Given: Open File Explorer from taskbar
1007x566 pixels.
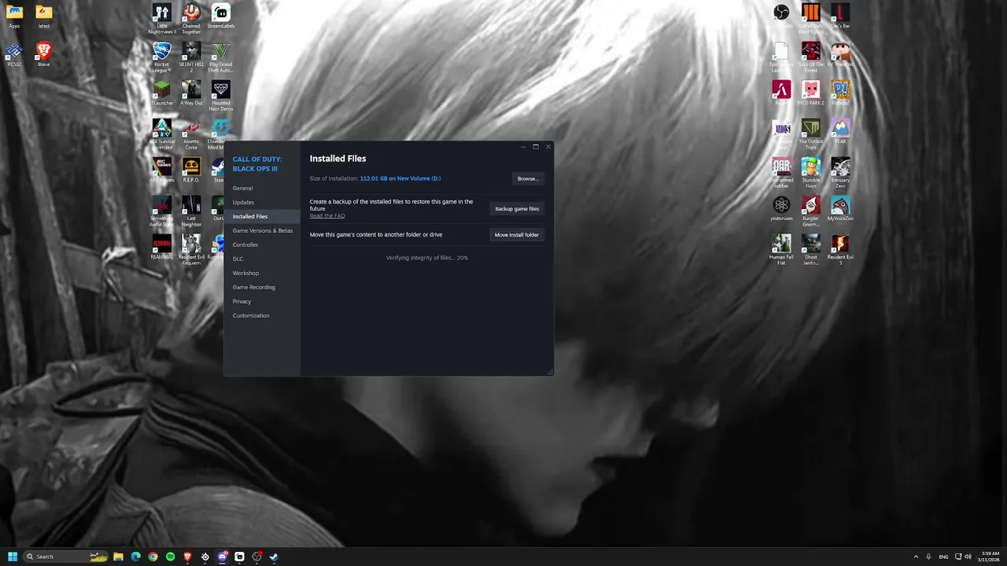Looking at the screenshot, I should click(x=118, y=557).
